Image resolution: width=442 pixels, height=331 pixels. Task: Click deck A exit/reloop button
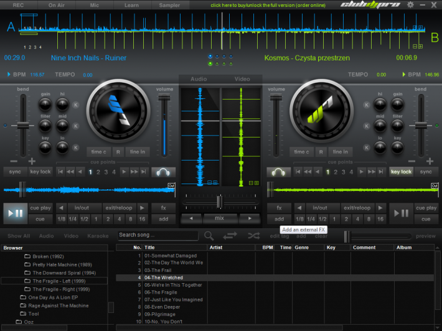click(119, 208)
